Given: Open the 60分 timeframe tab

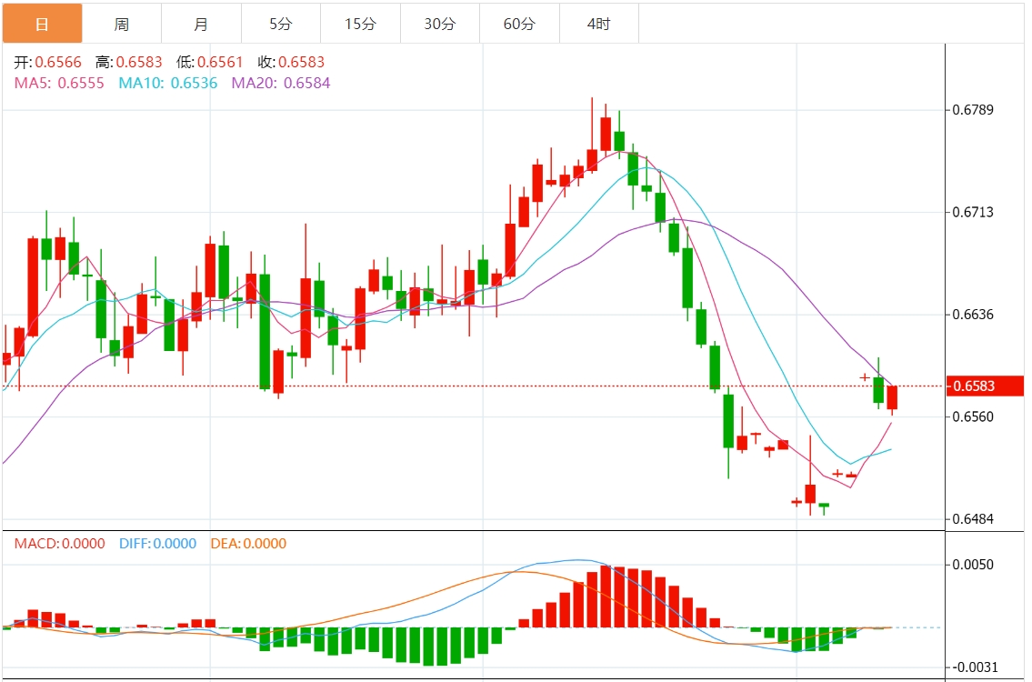Looking at the screenshot, I should coord(520,24).
